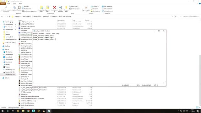Open the notification center icon in tray
Viewport: 201px width, 113px height.
click(x=198, y=111)
